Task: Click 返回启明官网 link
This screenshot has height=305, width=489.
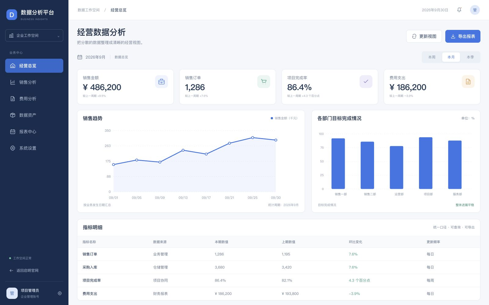Action: coord(24,271)
